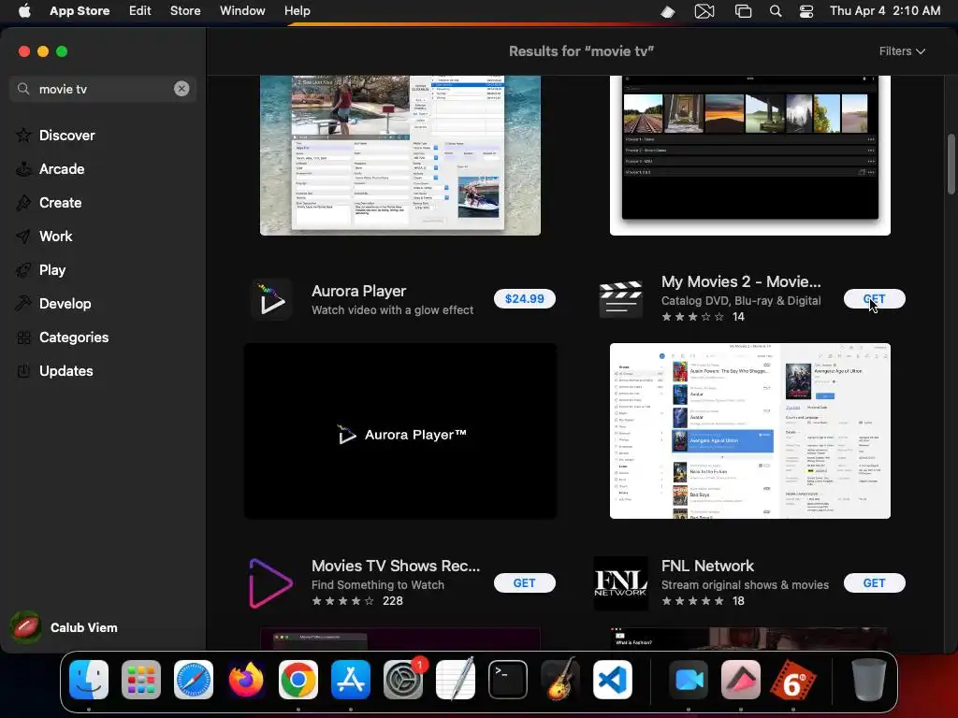958x718 pixels.
Task: Get the Movies TV Shows Rec app
Action: point(524,583)
